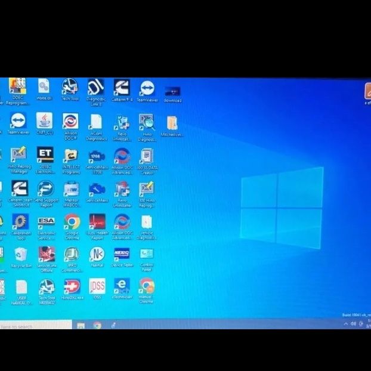Viewport: 371px width, 371px height.
Task: Open File Explorer from the taskbar
Action: point(81,326)
